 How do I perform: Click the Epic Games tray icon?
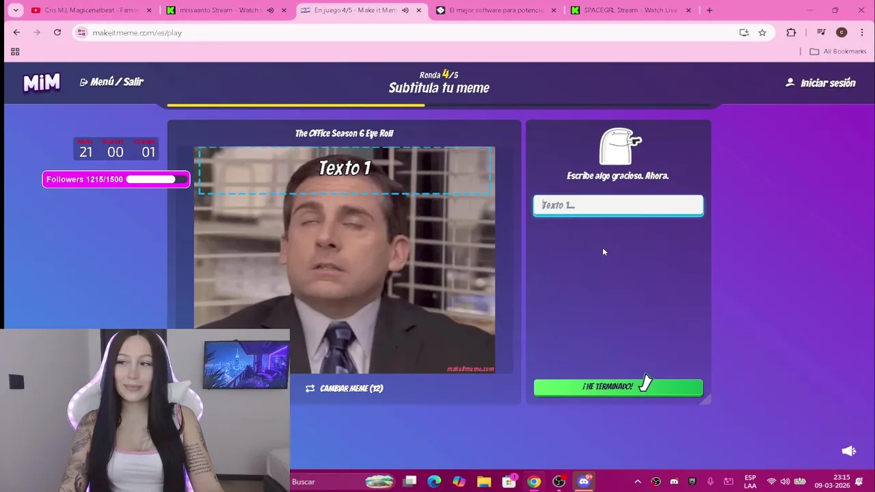(692, 482)
